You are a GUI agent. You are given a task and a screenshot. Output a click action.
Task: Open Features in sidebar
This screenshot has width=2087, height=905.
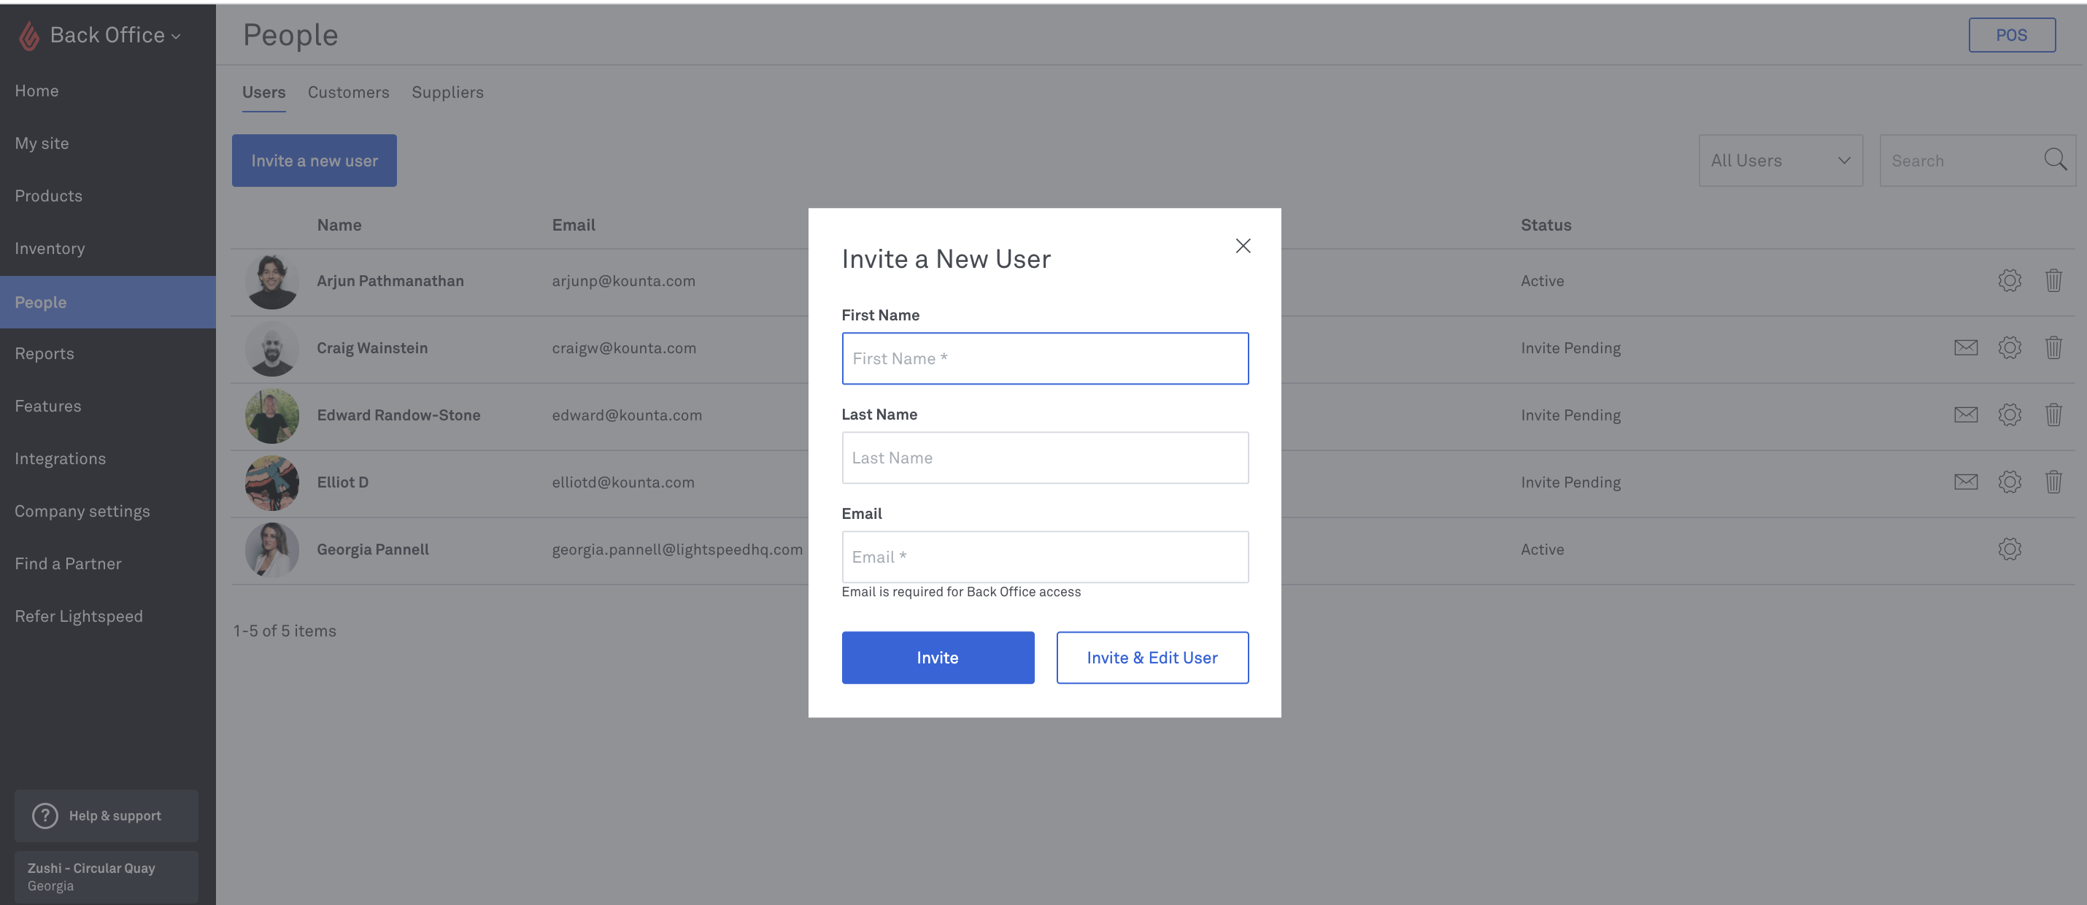49,407
